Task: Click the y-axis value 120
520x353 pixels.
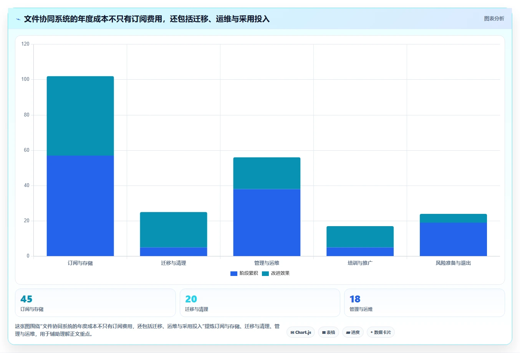Action: [x=25, y=44]
